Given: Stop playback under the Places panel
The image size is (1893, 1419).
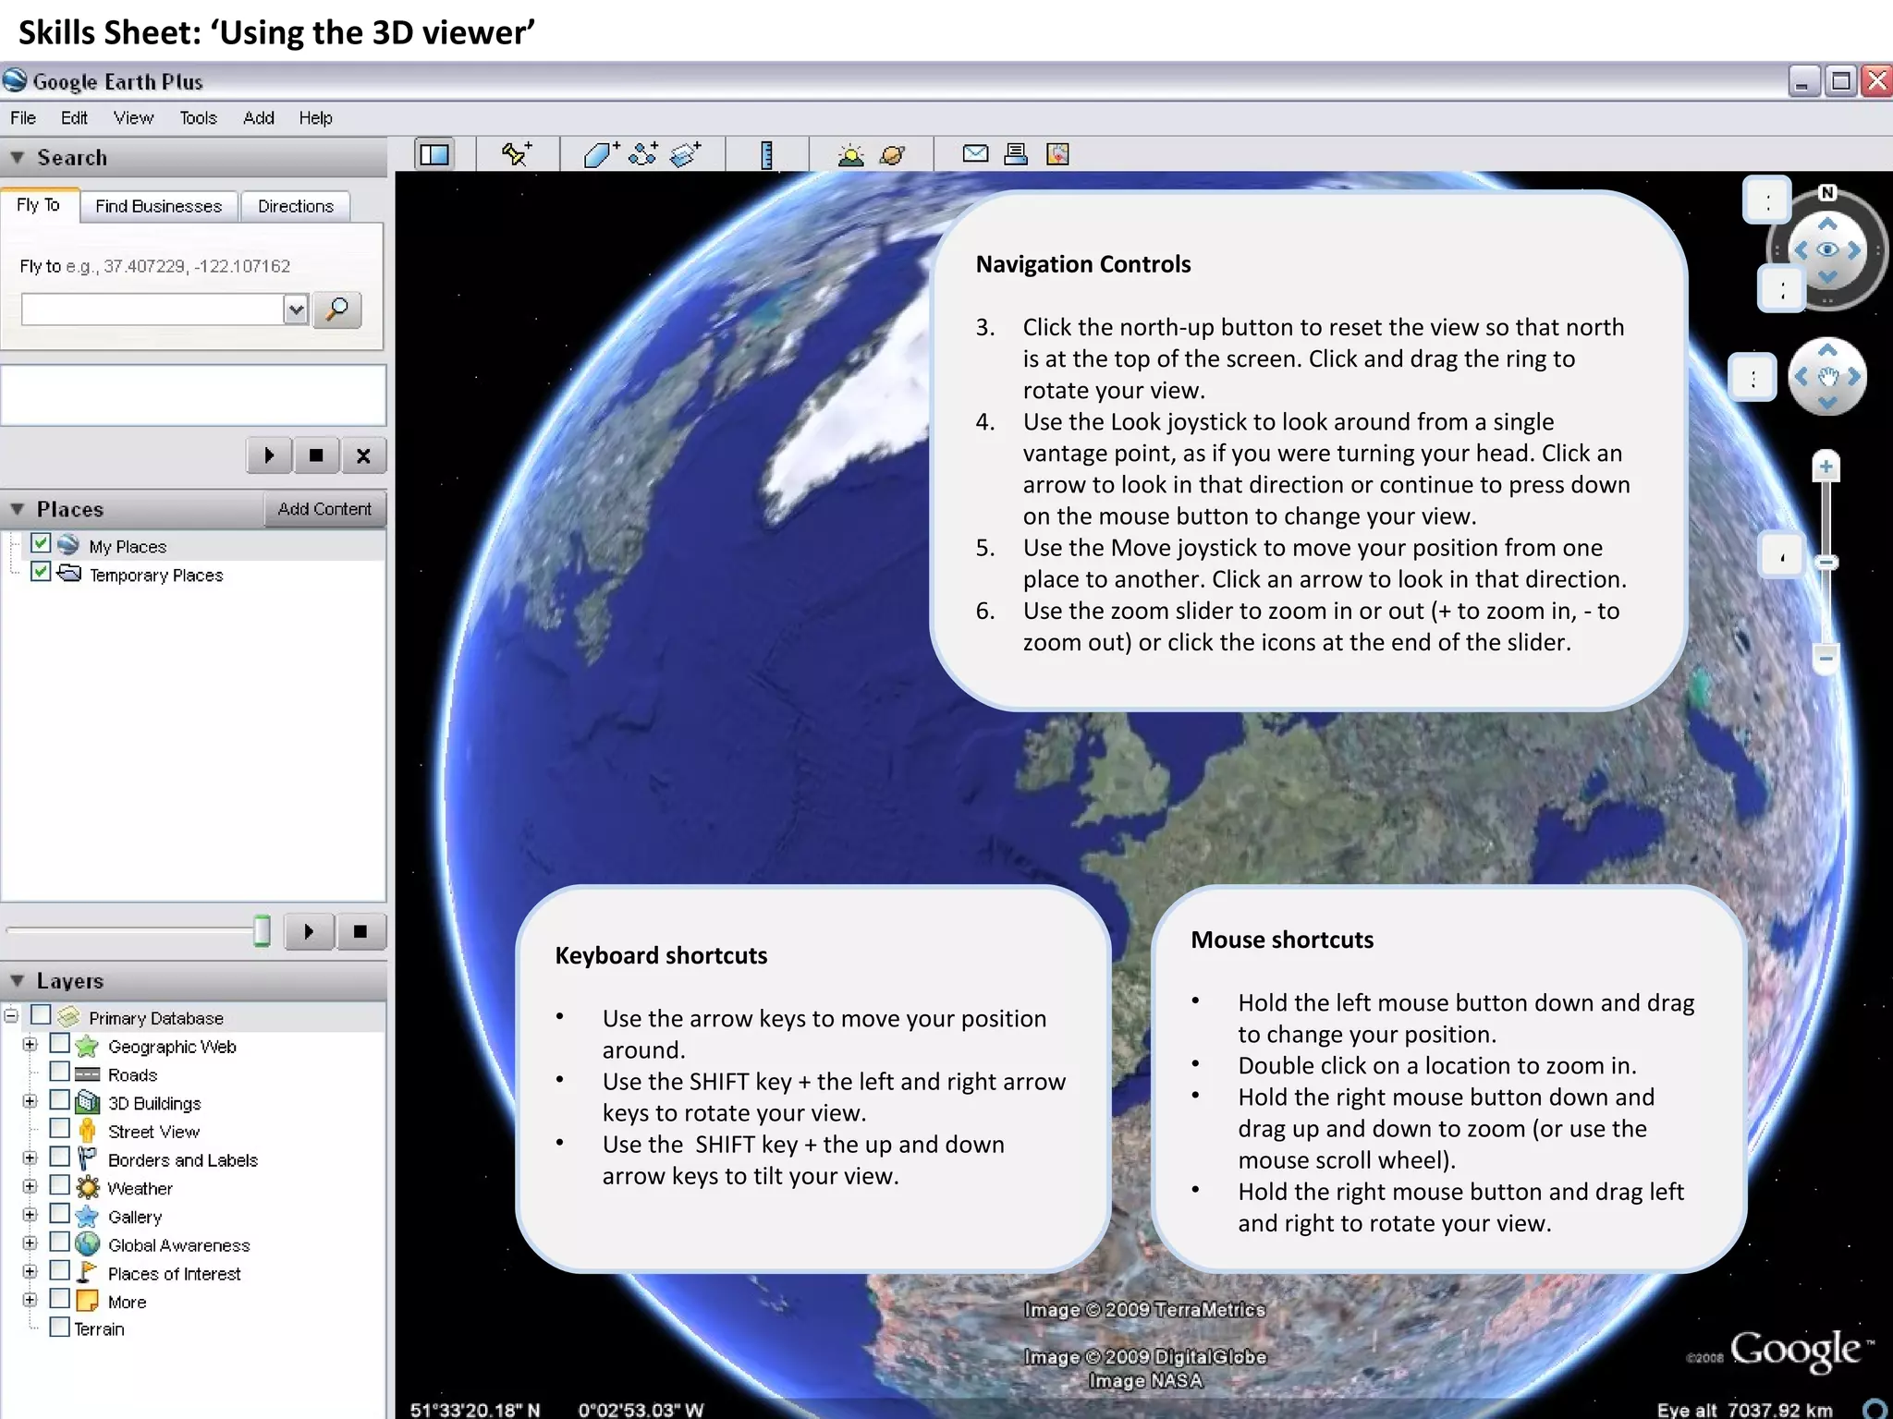Looking at the screenshot, I should click(x=360, y=931).
